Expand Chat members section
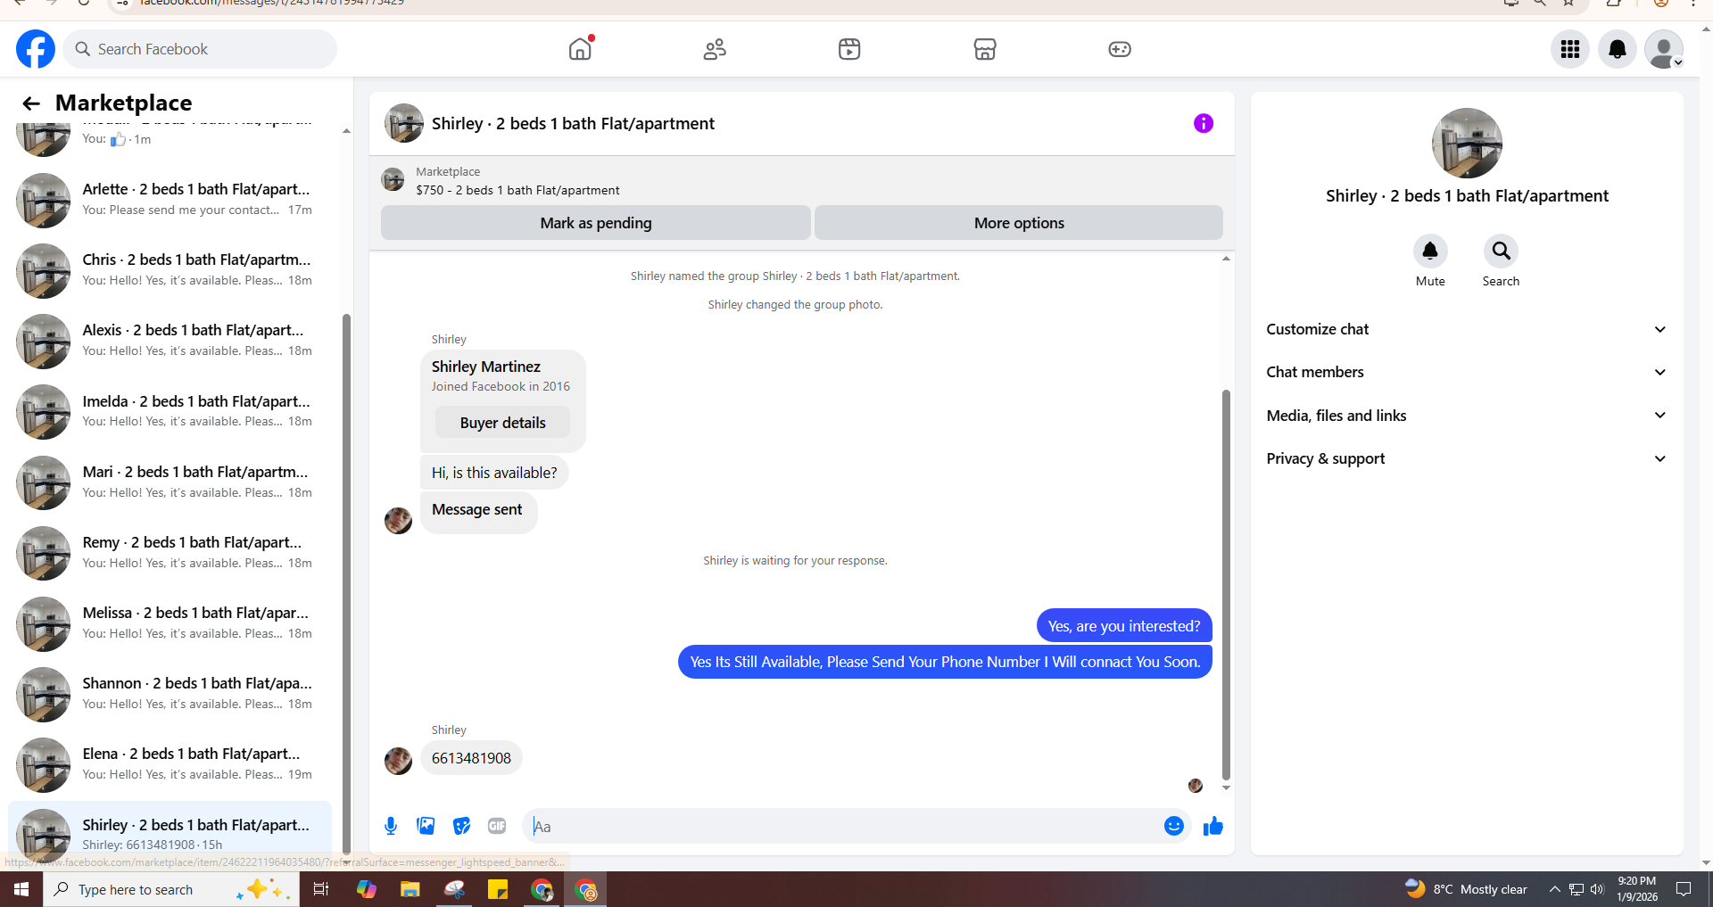Screen dimensions: 1713x907 point(1467,372)
